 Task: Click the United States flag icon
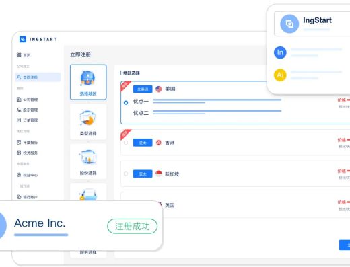pos(159,89)
